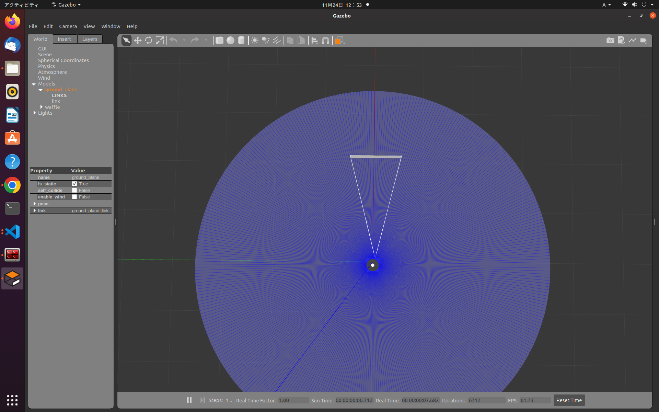Viewport: 659px width, 412px height.
Task: Expand the Lights tree node
Action: coord(35,113)
